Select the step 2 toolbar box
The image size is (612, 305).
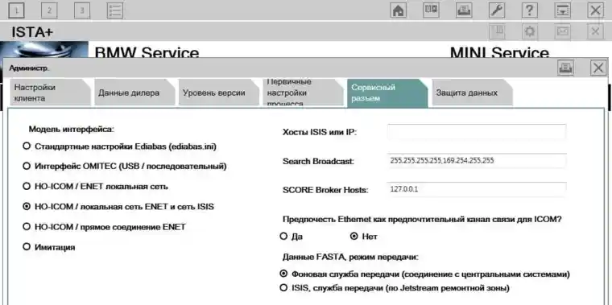click(x=49, y=10)
